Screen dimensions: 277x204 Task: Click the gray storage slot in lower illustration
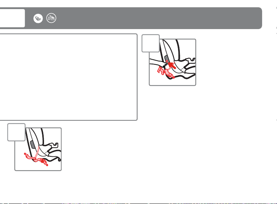point(32,144)
